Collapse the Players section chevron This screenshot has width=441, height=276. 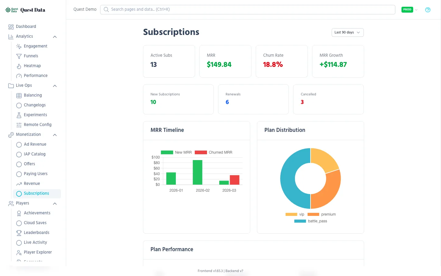[x=55, y=204]
